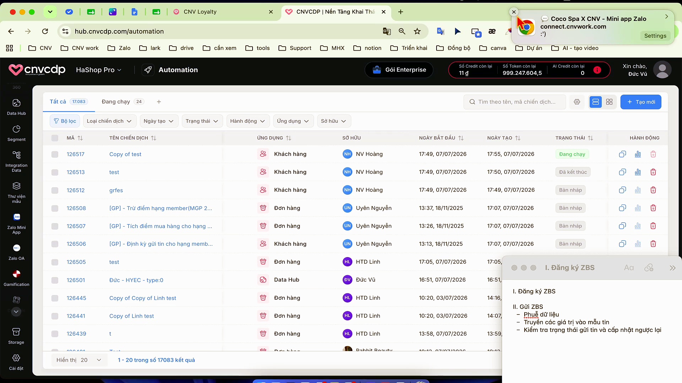Click the Bộ lọc filter button
Viewport: 682px width, 383px height.
65,121
